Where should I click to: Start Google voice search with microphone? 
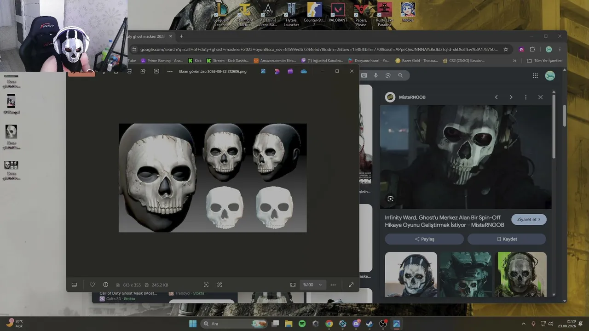(x=376, y=75)
